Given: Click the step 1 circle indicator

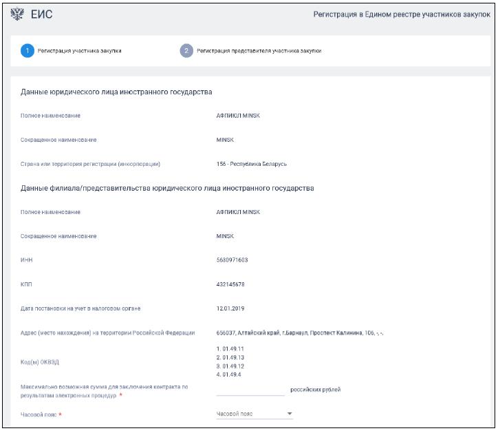Looking at the screenshot, I should pos(26,50).
